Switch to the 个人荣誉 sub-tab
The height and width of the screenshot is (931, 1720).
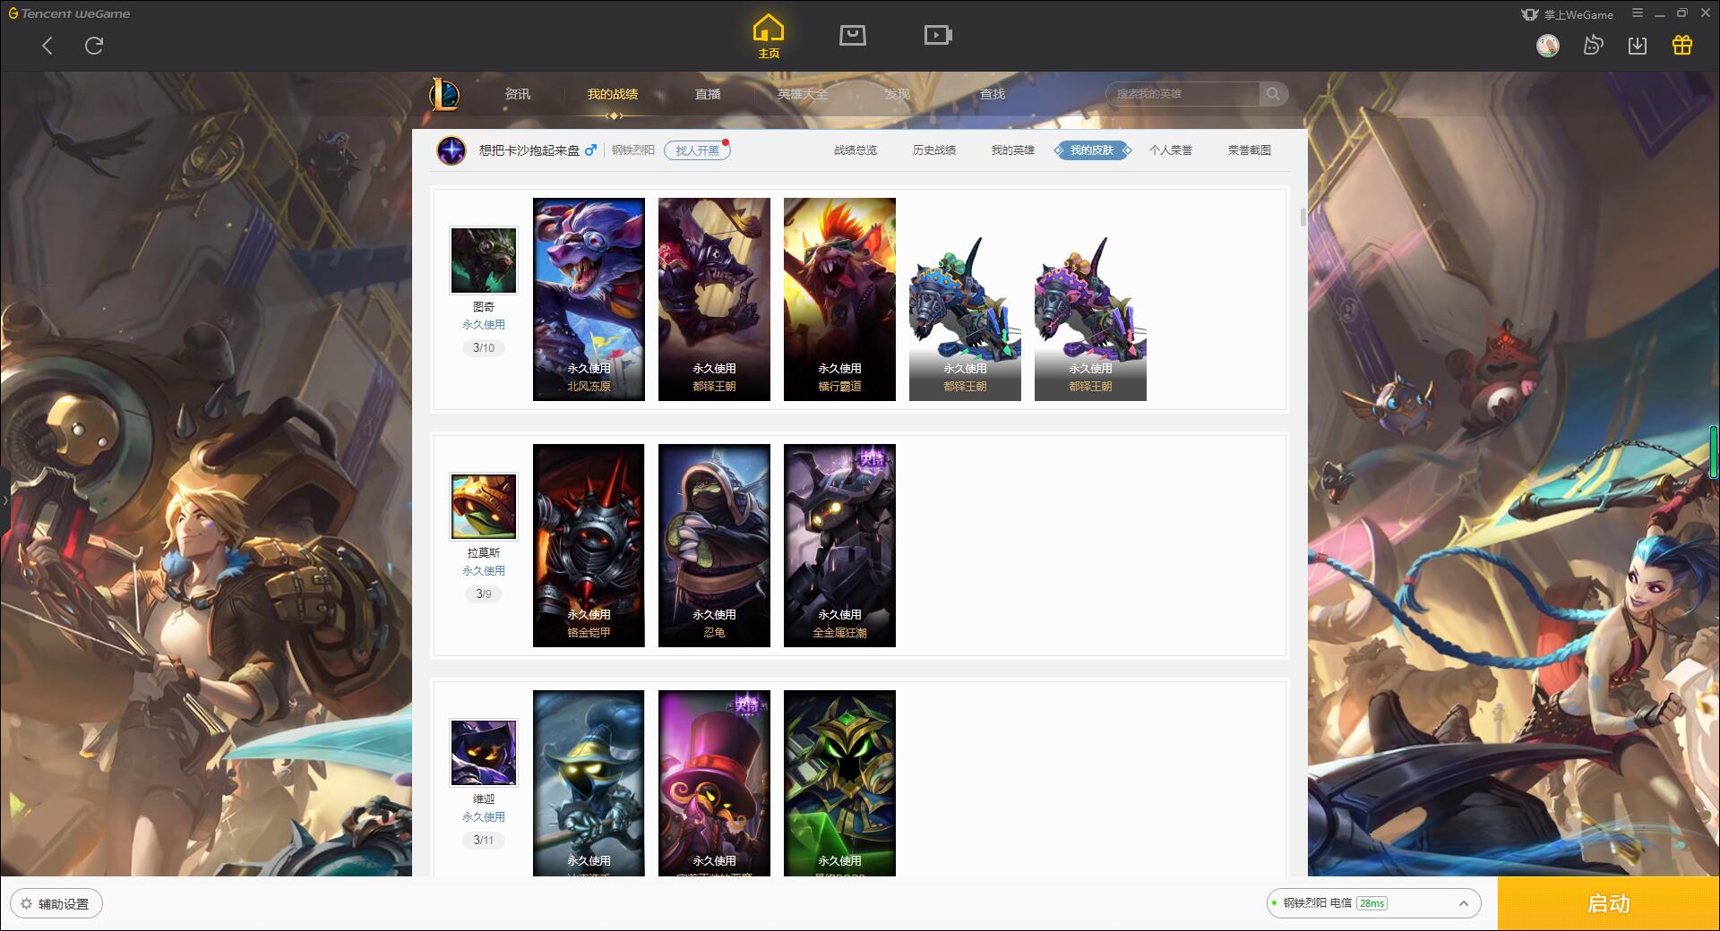click(x=1171, y=150)
